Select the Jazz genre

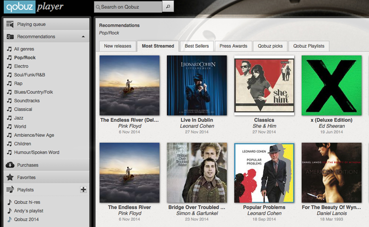point(20,118)
